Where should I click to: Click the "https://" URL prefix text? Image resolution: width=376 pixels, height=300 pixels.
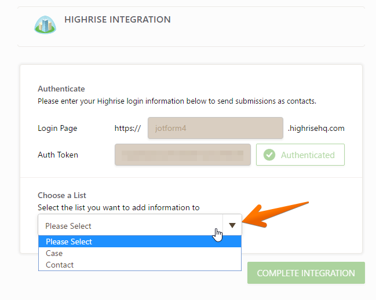[x=127, y=128]
